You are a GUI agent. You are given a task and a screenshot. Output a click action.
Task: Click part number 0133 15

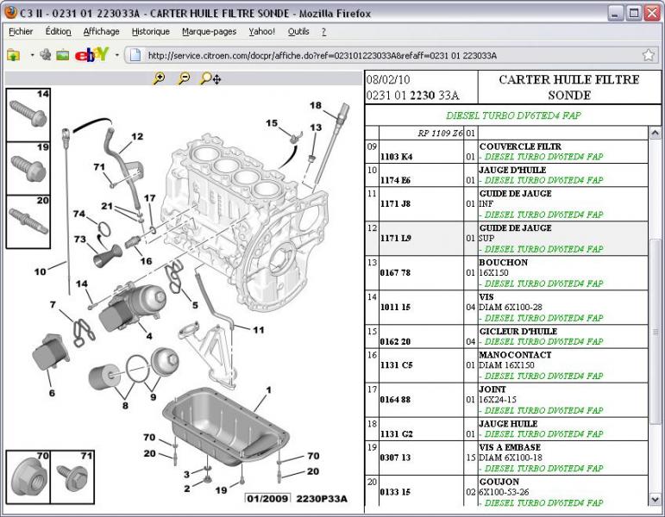pyautogui.click(x=395, y=492)
